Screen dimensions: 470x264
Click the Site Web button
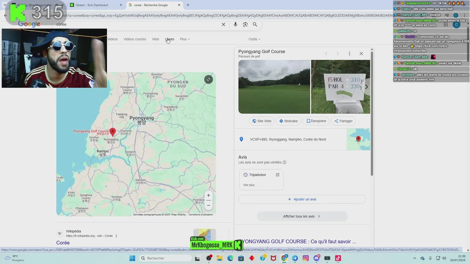pos(261,121)
